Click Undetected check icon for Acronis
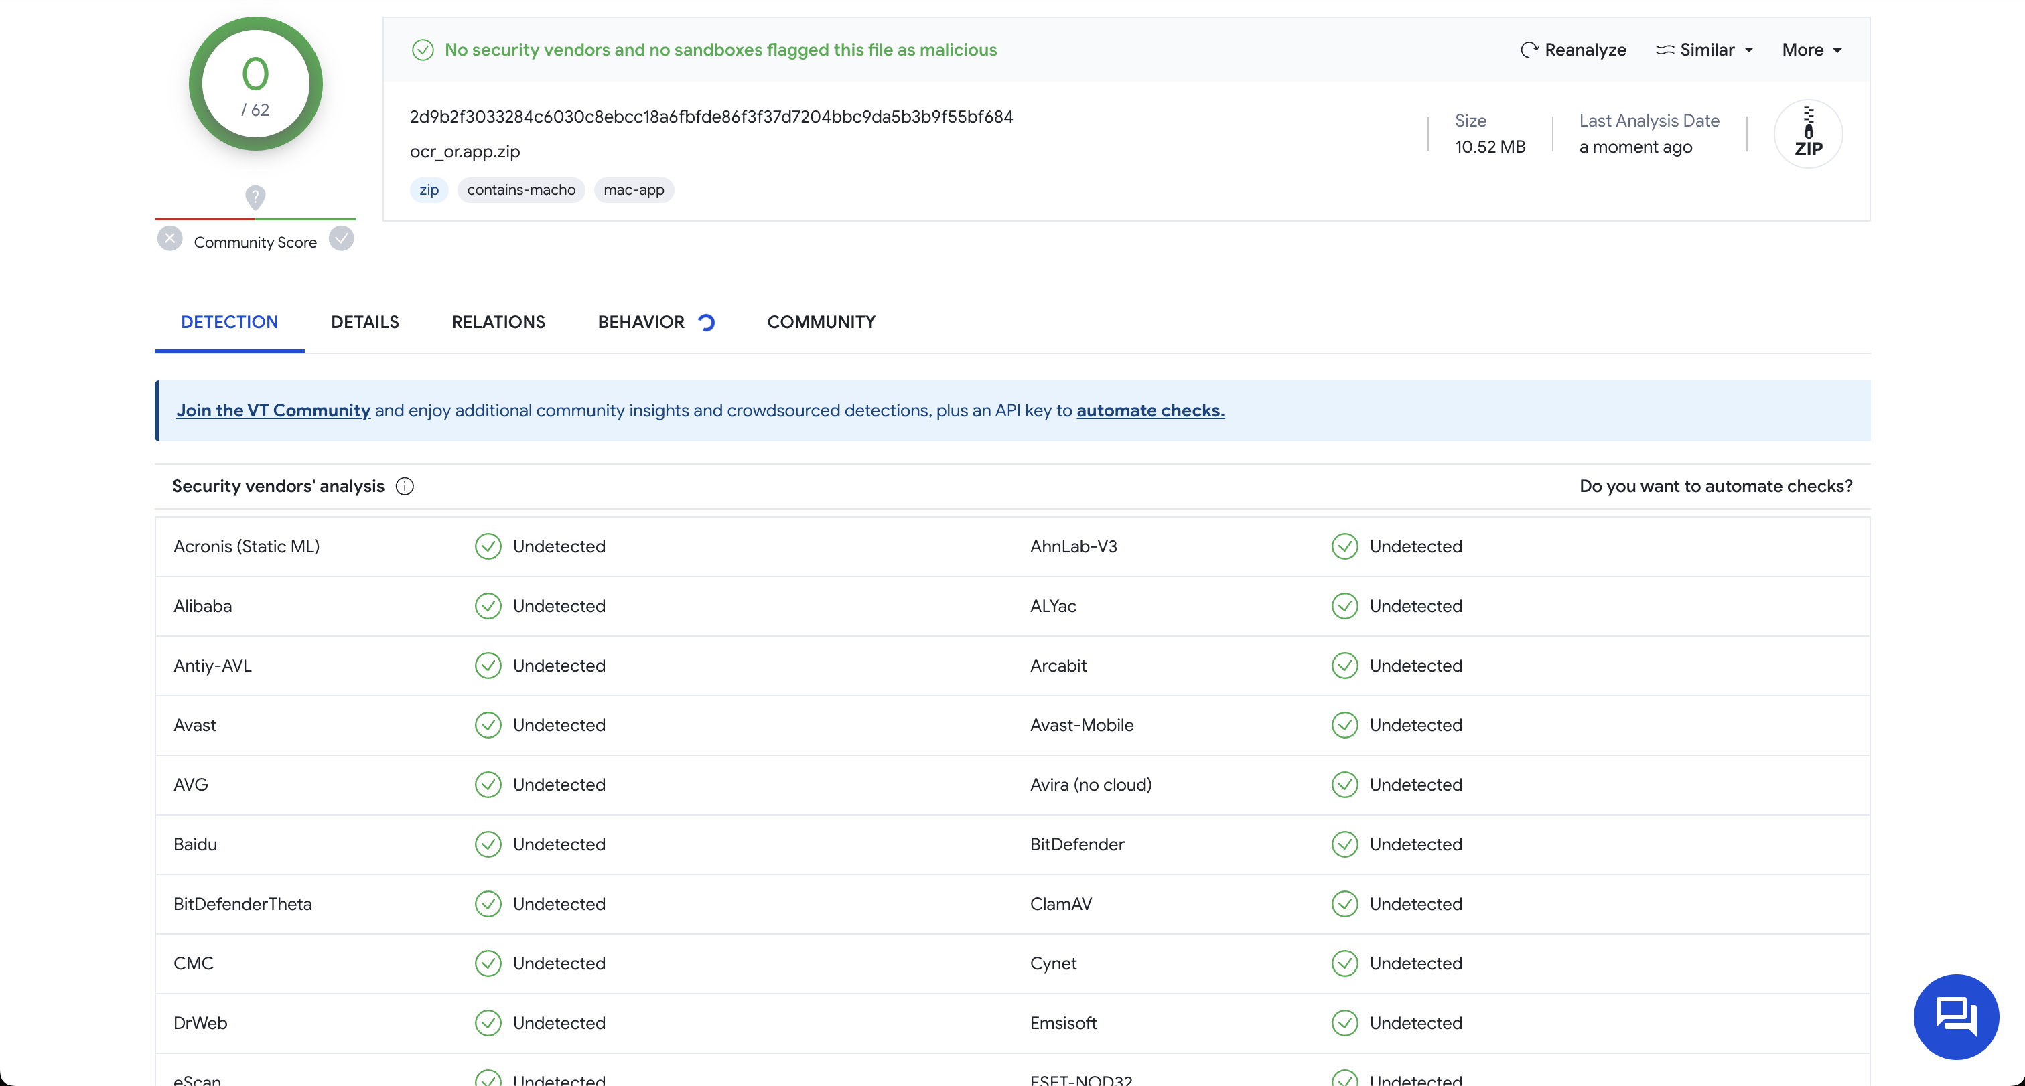 tap(488, 546)
